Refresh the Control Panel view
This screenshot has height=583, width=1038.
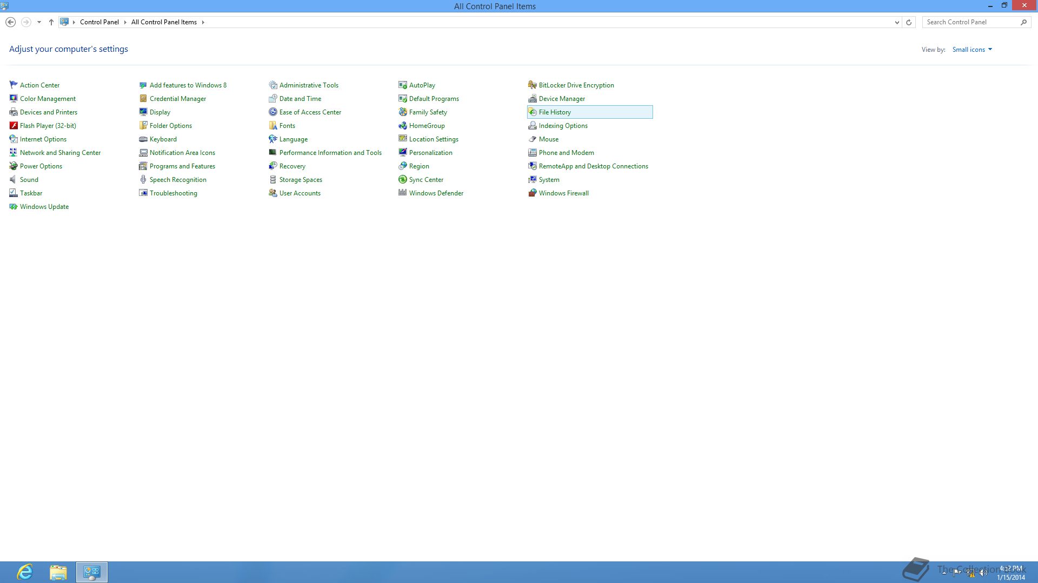909,22
